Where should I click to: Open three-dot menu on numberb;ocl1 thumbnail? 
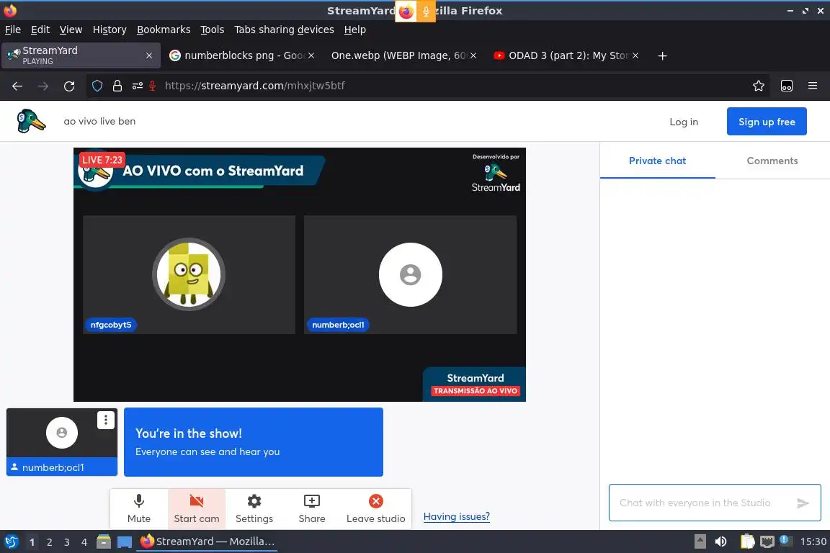106,421
